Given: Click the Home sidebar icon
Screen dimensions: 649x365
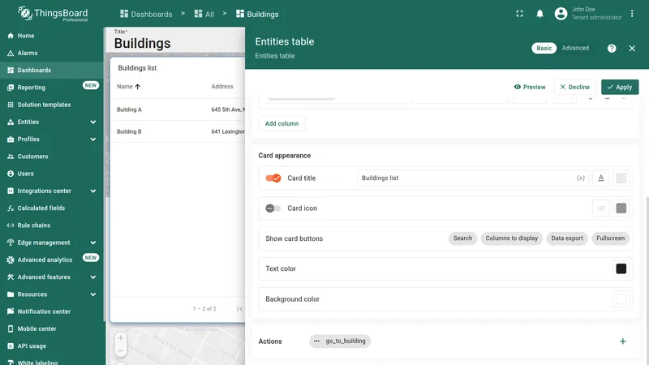Looking at the screenshot, I should point(11,36).
